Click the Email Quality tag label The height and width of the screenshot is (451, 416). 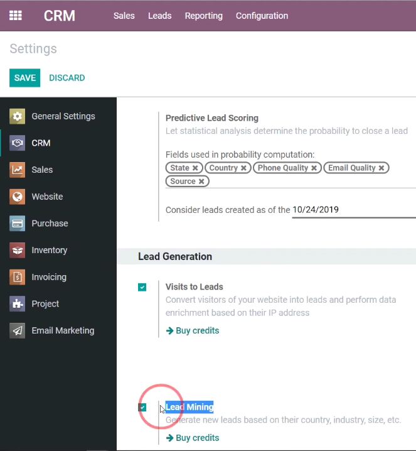351,168
